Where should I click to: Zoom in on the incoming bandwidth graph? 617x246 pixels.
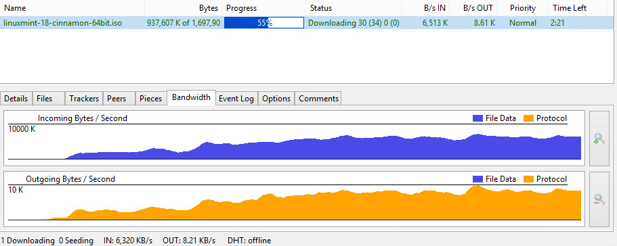[x=599, y=139]
